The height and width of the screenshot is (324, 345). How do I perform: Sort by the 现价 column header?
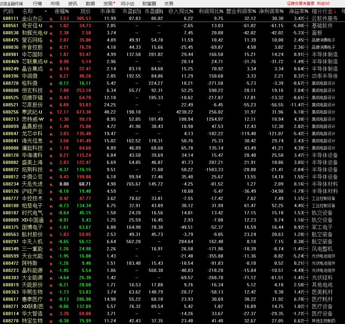click(x=85, y=11)
